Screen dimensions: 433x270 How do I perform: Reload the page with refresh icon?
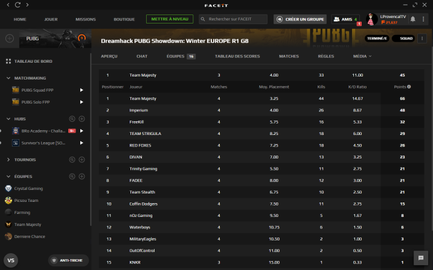coord(18,5)
